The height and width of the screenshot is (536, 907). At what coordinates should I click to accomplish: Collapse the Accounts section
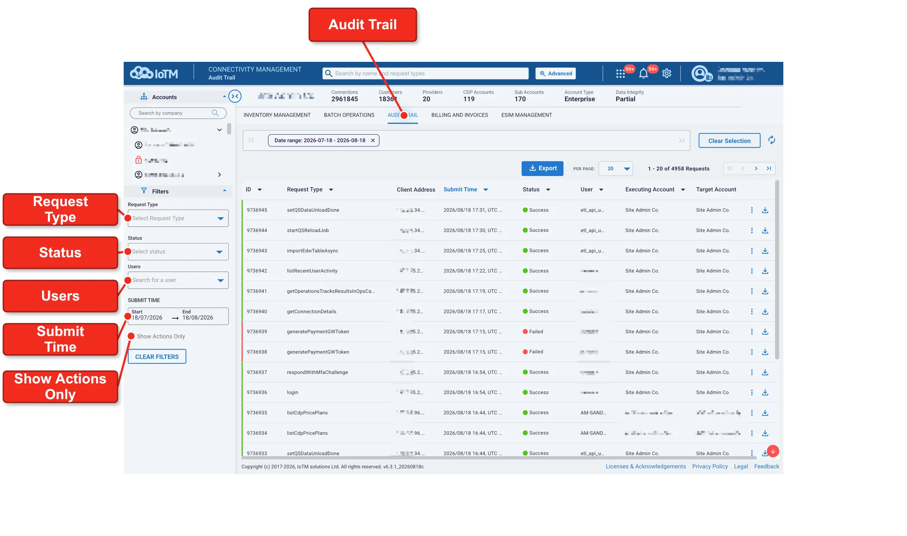pyautogui.click(x=224, y=96)
